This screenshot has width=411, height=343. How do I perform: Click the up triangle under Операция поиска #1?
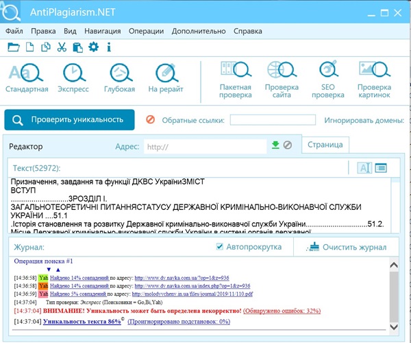[58, 270]
